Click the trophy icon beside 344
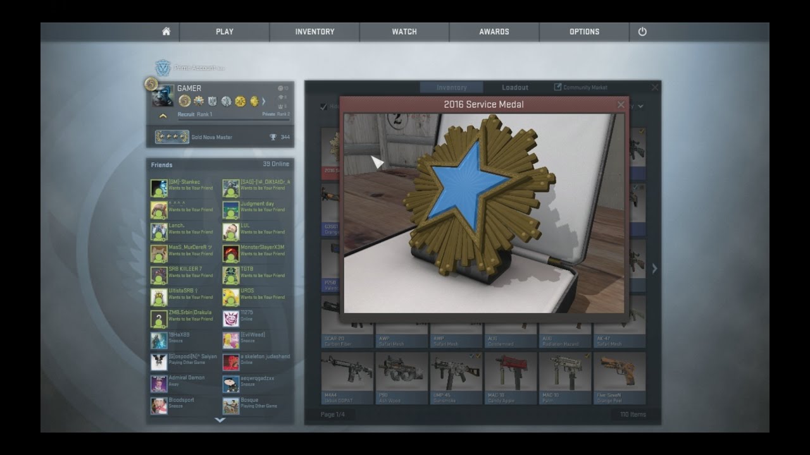810x455 pixels. (x=273, y=137)
